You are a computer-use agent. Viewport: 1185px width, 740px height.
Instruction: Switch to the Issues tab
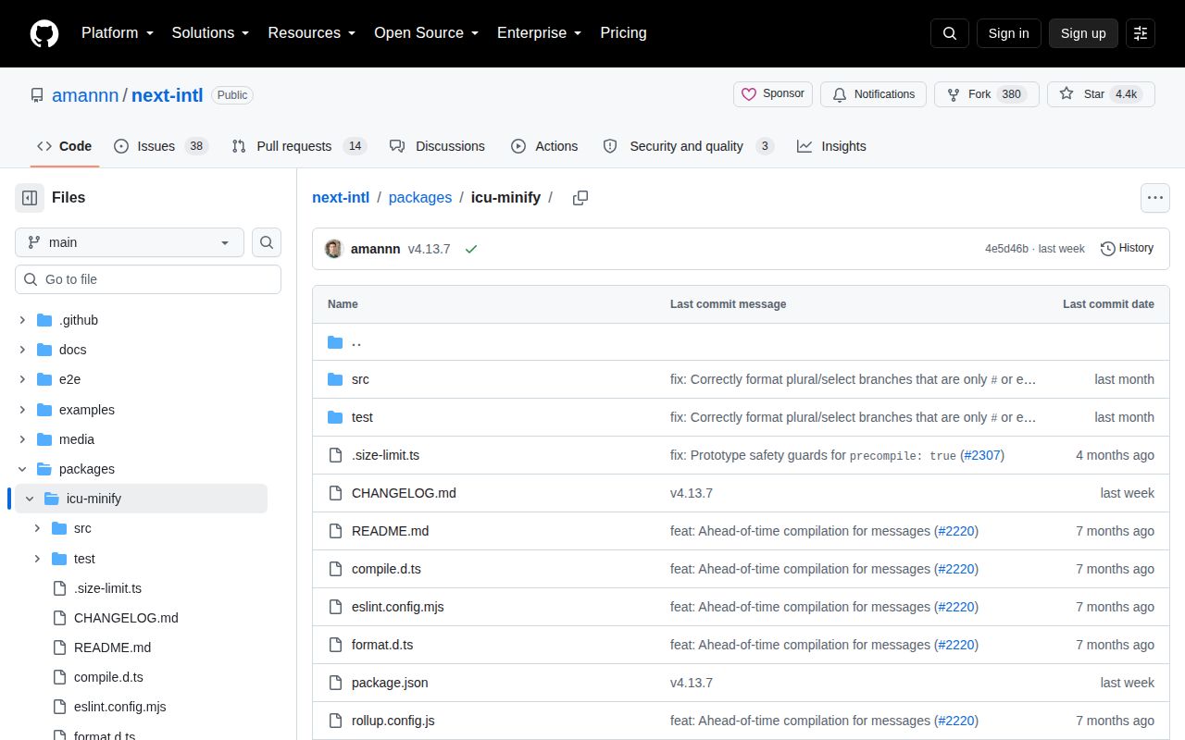(161, 146)
